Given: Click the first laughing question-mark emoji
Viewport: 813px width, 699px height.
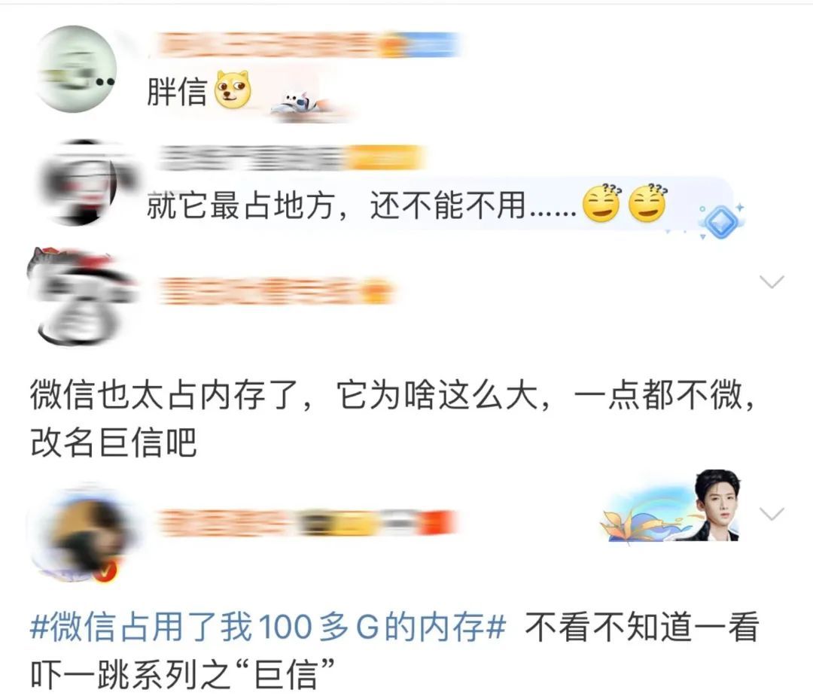Looking at the screenshot, I should pos(601,202).
